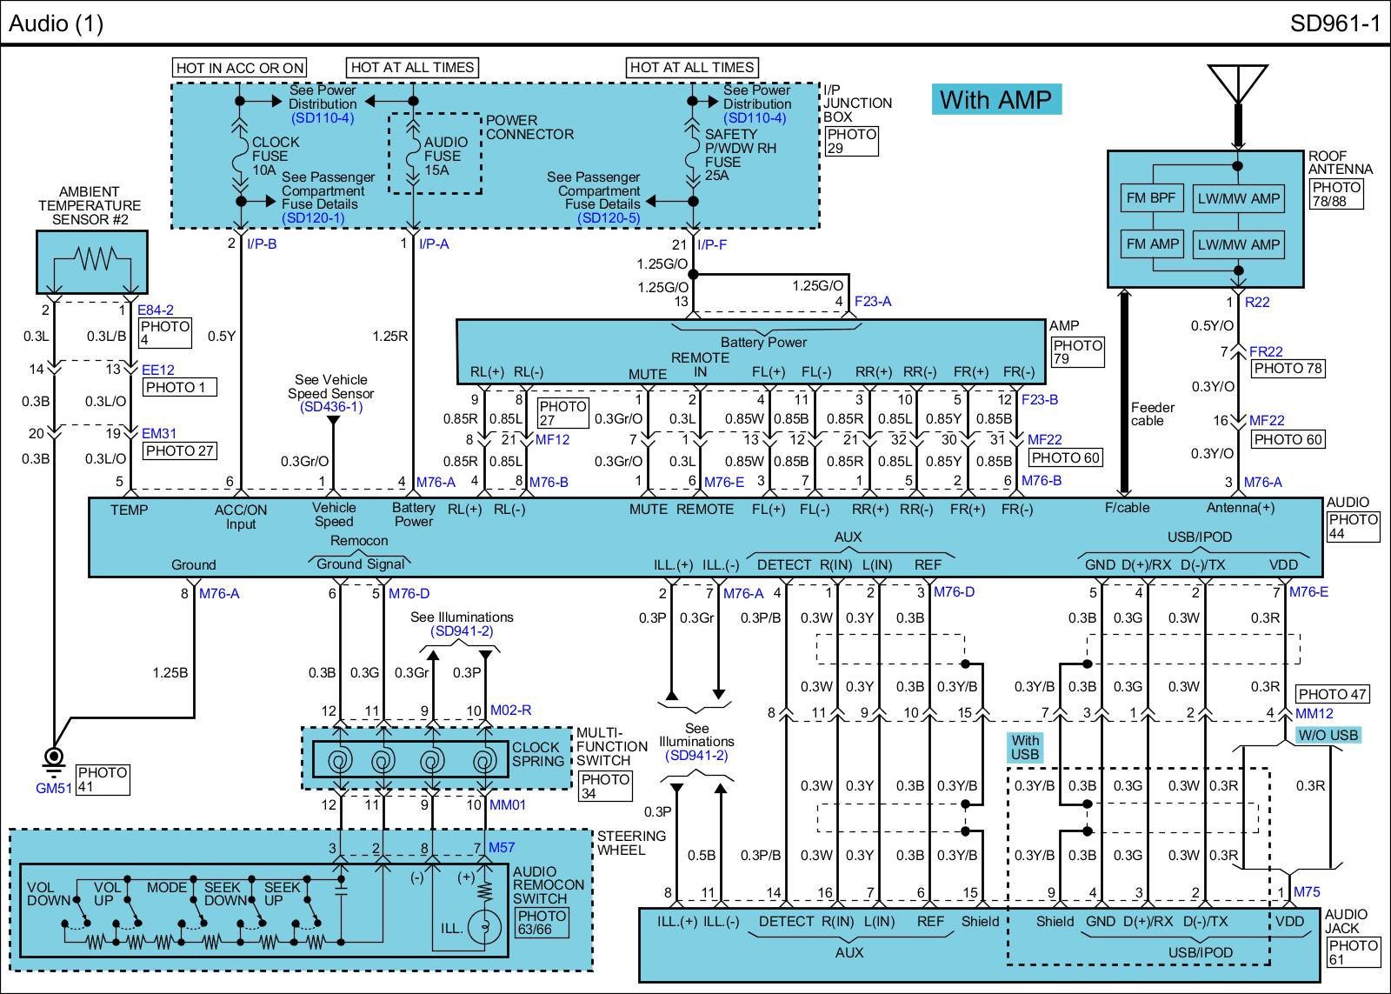Click connector label EE12
Viewport: 1391px width, 994px height.
tap(158, 370)
